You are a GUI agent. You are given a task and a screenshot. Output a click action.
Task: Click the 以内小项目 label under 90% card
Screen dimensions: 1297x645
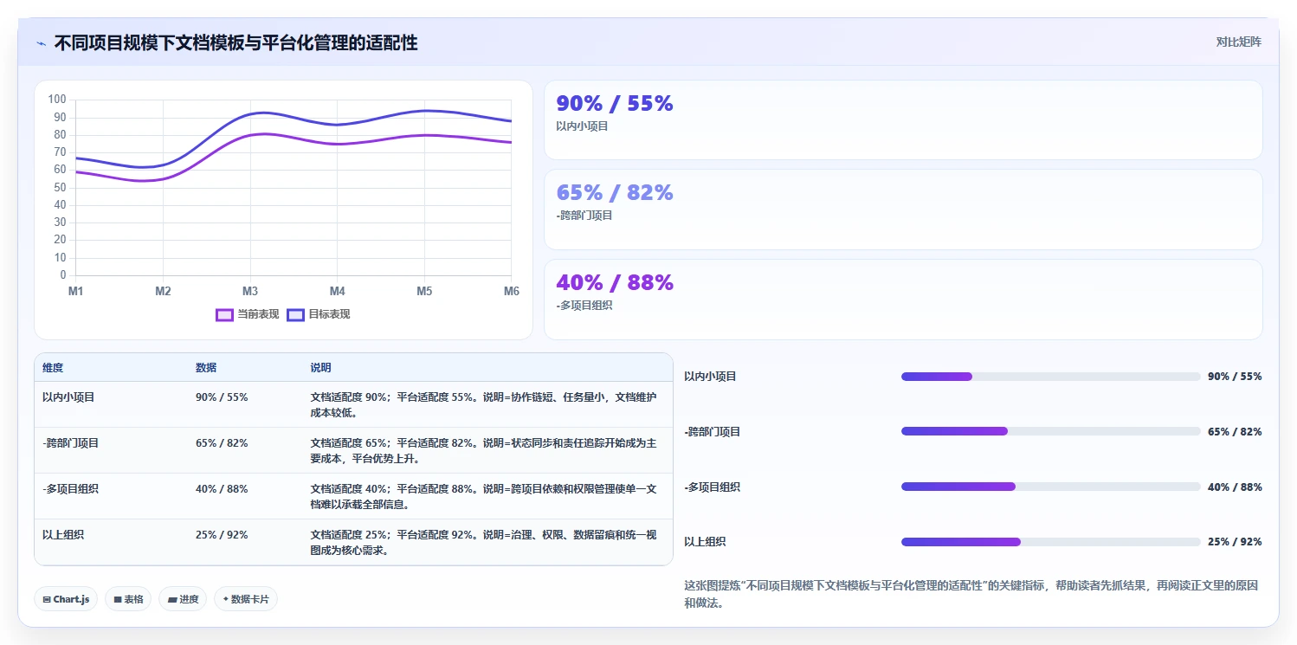[x=583, y=126]
